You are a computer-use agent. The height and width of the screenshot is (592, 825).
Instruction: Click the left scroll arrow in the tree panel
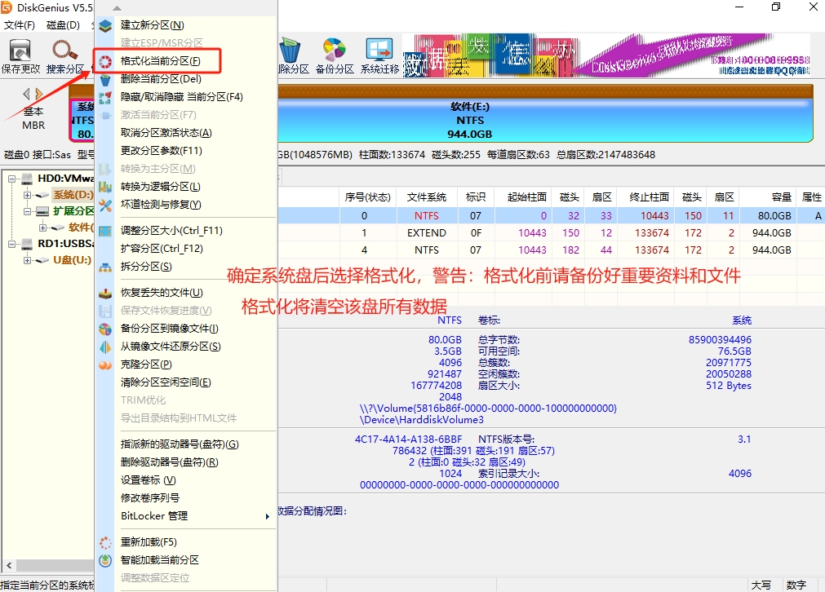click(x=9, y=566)
